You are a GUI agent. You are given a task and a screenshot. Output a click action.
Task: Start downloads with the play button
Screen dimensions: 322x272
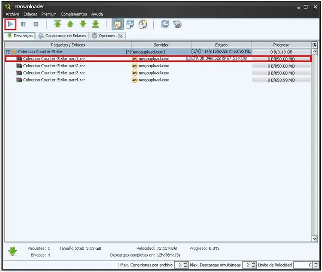pyautogui.click(x=10, y=24)
